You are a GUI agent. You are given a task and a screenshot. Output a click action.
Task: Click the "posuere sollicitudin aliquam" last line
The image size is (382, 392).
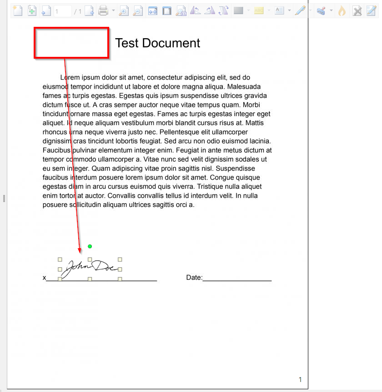click(x=119, y=205)
